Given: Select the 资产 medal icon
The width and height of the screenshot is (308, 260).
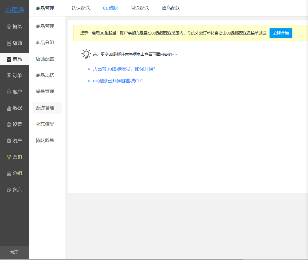Looking at the screenshot, I should [9, 141].
